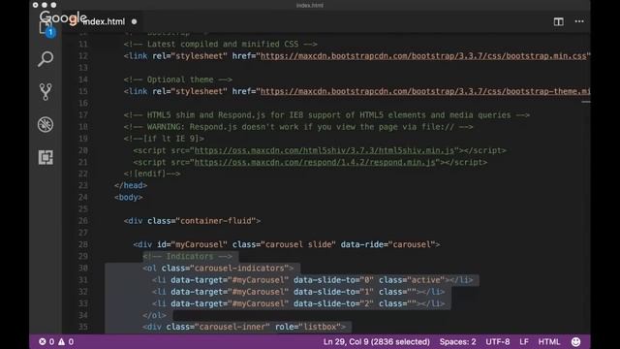This screenshot has width=620, height=349.
Task: Open the respond.min.js URL link
Action: coord(315,162)
